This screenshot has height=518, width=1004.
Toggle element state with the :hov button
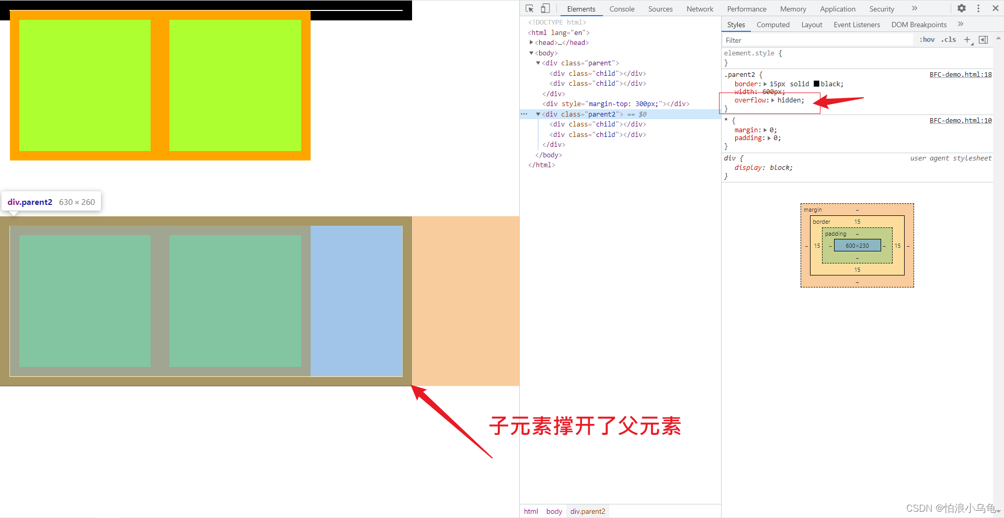pos(926,39)
